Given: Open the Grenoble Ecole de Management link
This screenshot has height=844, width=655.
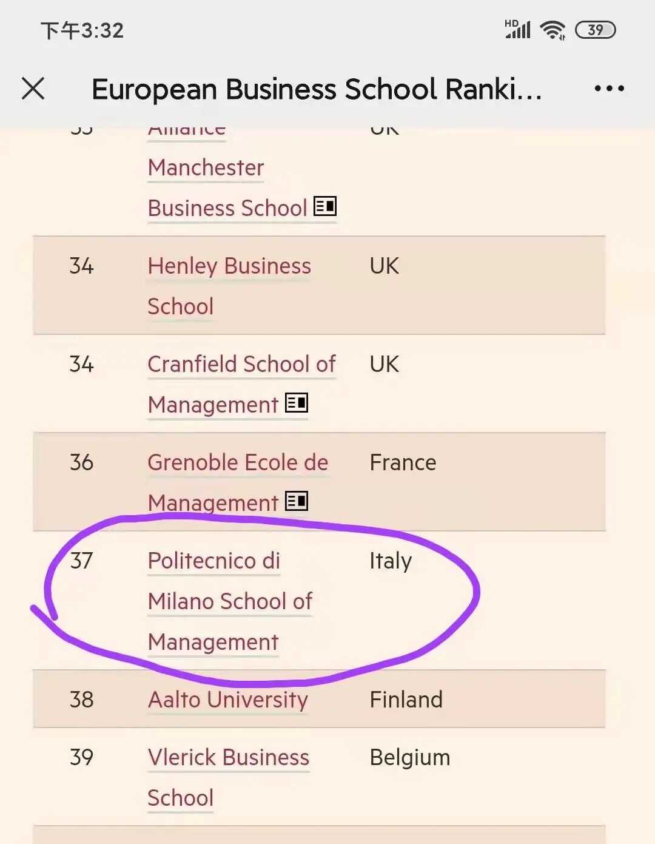Looking at the screenshot, I should coord(237,463).
